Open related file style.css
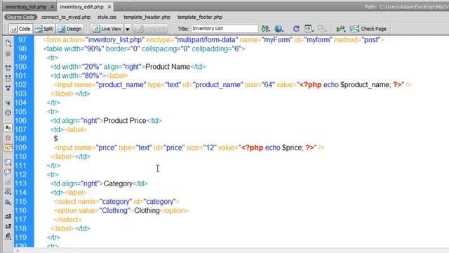This screenshot has height=253, width=449. 107,17
